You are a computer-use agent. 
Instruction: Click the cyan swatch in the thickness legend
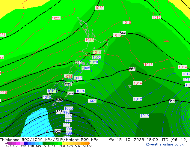coord(41,143)
